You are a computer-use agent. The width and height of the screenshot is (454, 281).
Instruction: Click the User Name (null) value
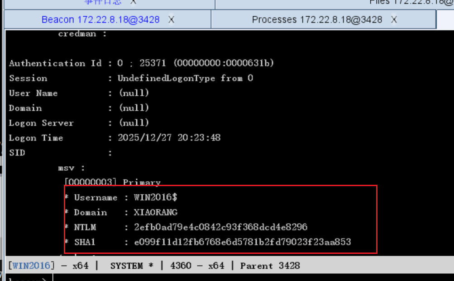[134, 93]
